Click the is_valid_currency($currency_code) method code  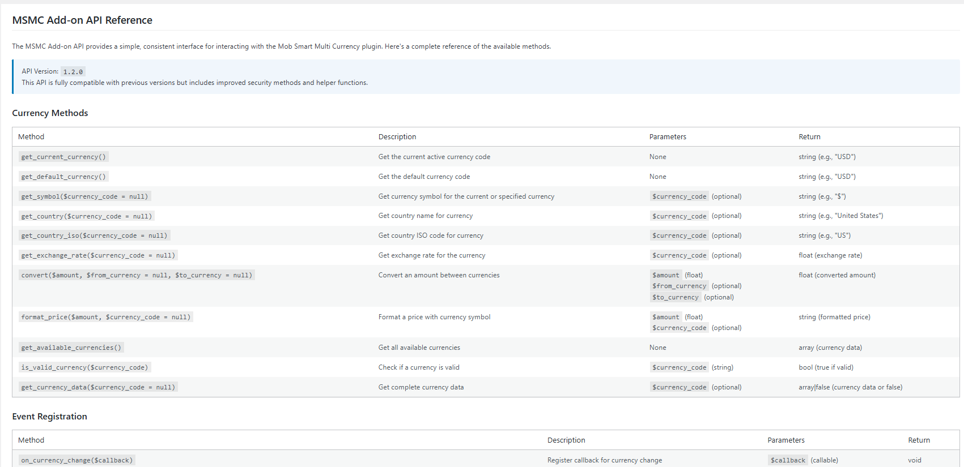(x=84, y=367)
